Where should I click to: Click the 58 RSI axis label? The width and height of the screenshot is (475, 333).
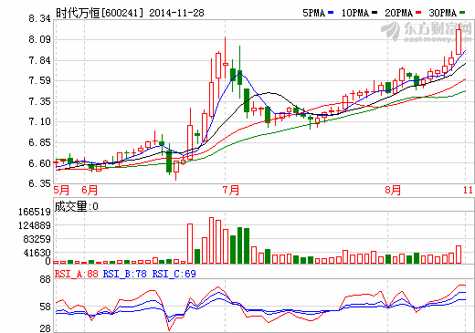[45, 307]
